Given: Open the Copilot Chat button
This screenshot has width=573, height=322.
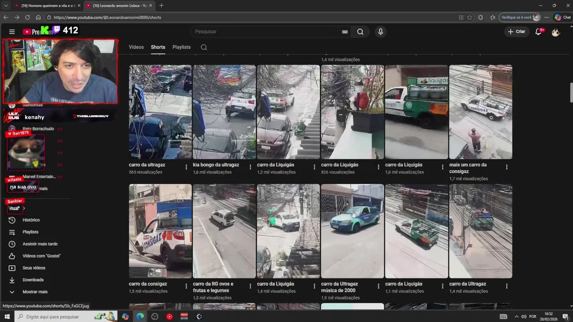Looking at the screenshot, I should click(x=563, y=17).
